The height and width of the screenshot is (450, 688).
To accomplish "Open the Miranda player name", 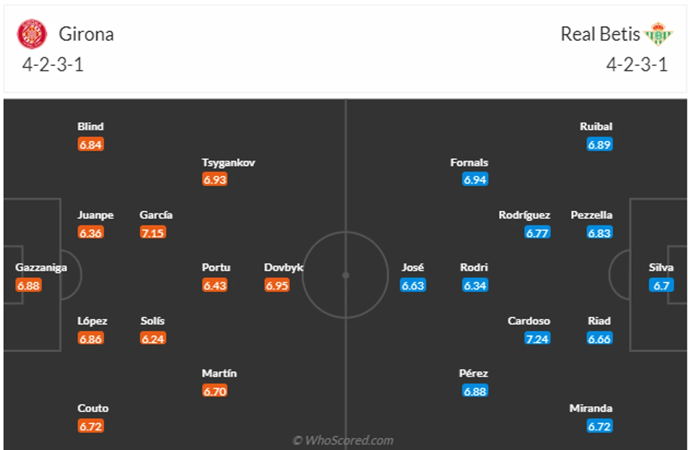I will point(591,408).
